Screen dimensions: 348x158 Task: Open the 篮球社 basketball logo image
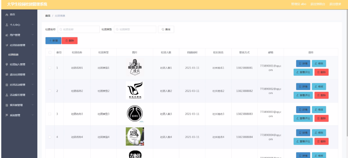135,114
